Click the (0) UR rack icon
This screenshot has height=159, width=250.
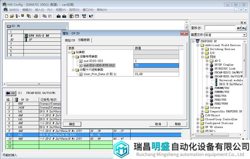click(9, 26)
